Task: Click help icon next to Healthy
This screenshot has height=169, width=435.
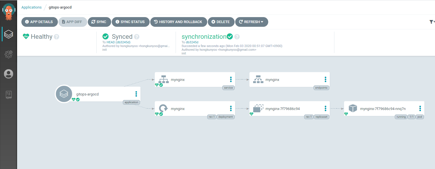Action: tap(56, 37)
